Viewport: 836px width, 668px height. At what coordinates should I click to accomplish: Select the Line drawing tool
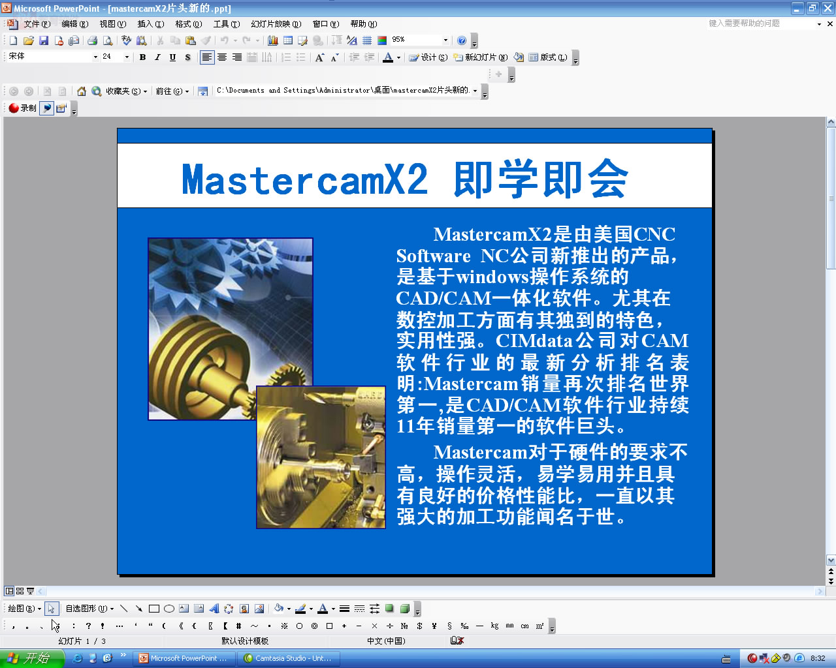coord(123,609)
